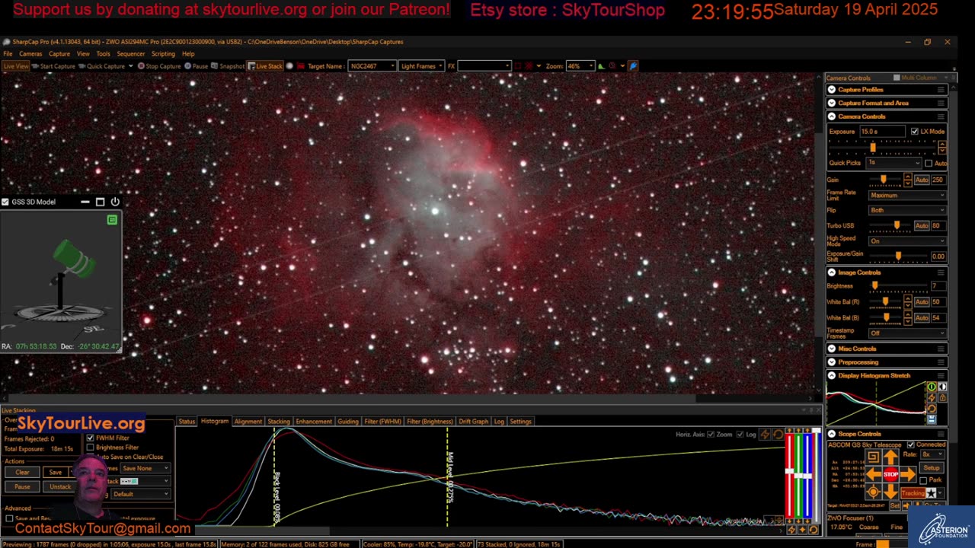Click the blue floppy disk save icon
975x548 pixels.
[932, 419]
